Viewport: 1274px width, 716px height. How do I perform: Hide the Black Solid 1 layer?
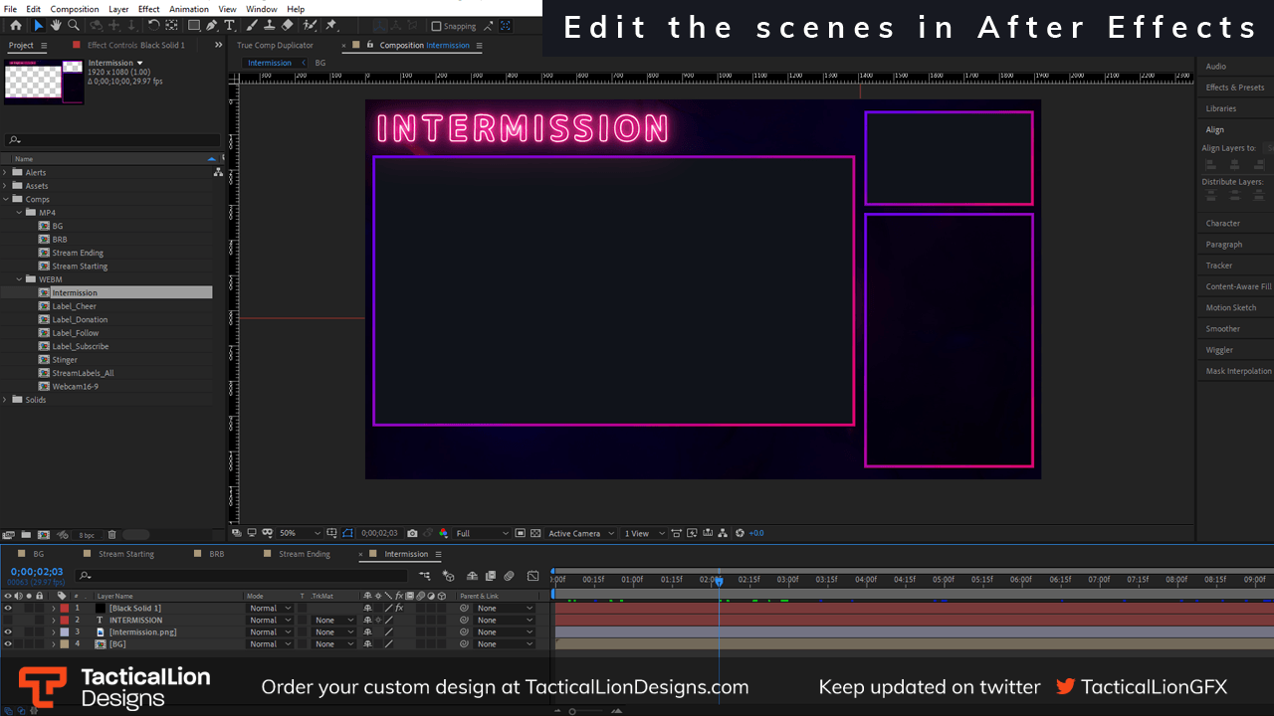8,608
